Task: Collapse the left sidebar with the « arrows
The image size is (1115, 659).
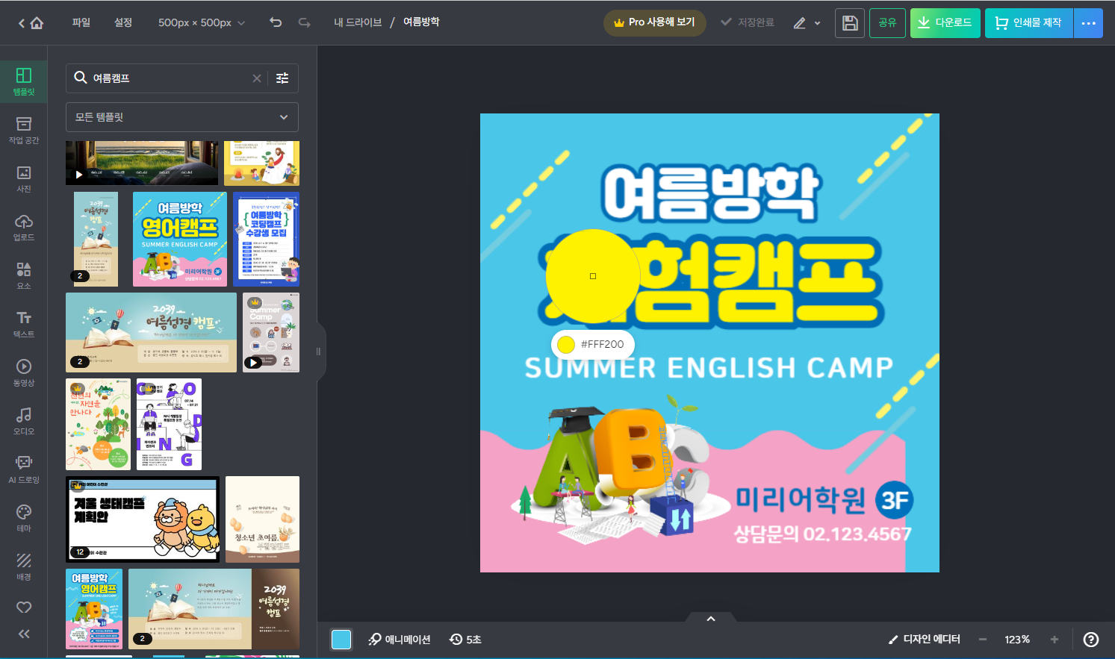Action: click(x=23, y=634)
